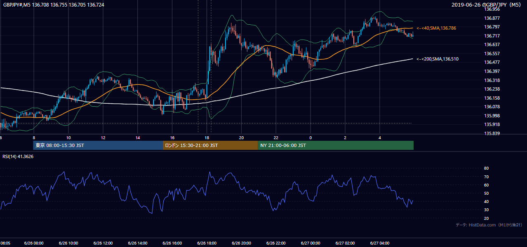Click the 6/26 22:00 time axis label
The width and height of the screenshot is (527, 247).
coord(276,243)
